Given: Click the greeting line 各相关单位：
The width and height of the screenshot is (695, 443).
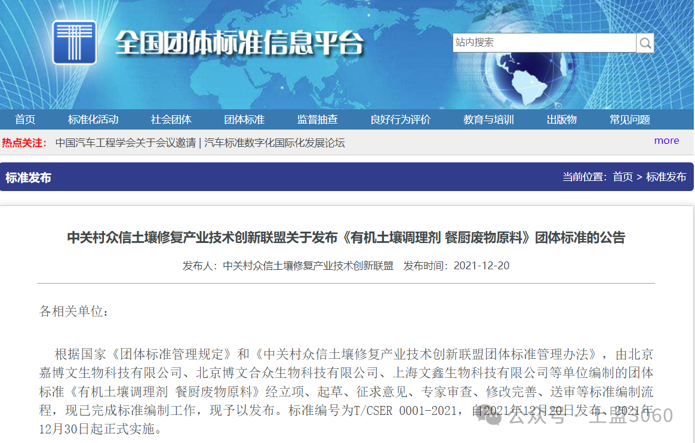Looking at the screenshot, I should pos(74,312).
